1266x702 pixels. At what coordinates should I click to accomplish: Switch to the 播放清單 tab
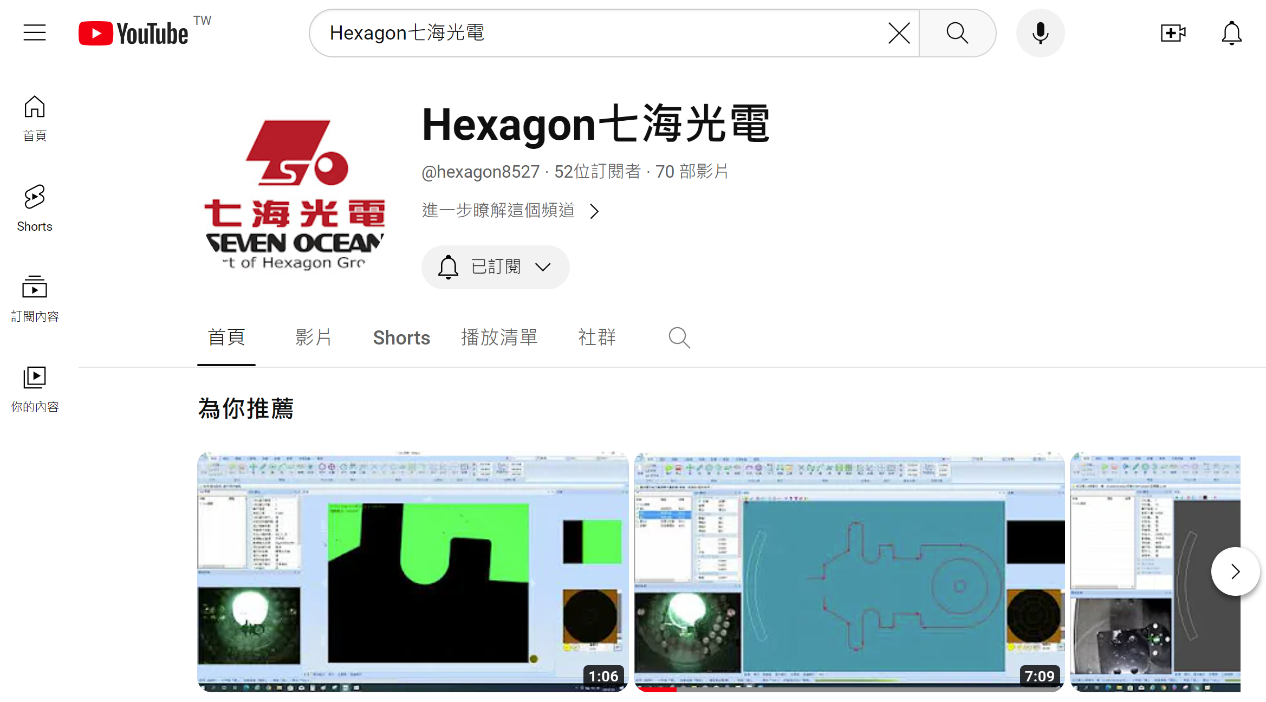(x=499, y=337)
